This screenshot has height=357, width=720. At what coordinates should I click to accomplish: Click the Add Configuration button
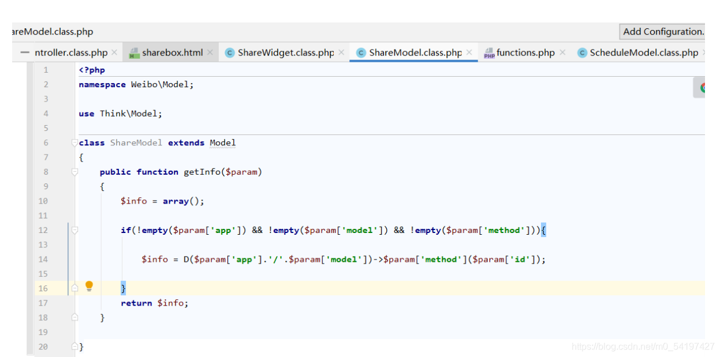tap(662, 32)
